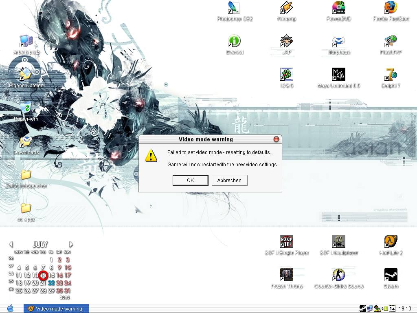This screenshot has width=417, height=313.
Task: Click July 22 in the calendar widget
Action: [51, 283]
